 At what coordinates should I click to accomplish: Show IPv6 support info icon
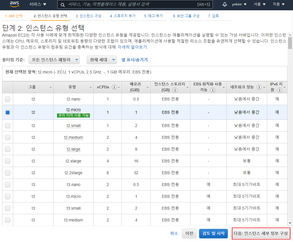[x=279, y=90]
